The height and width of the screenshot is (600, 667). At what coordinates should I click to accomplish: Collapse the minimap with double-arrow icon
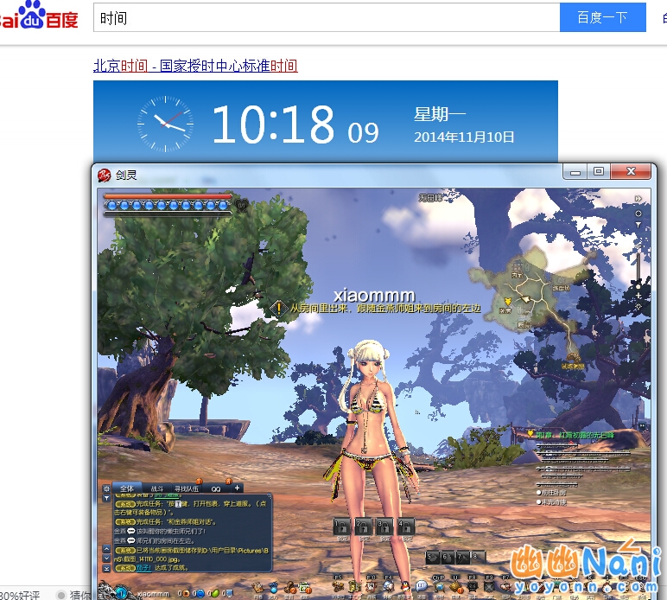pyautogui.click(x=638, y=199)
